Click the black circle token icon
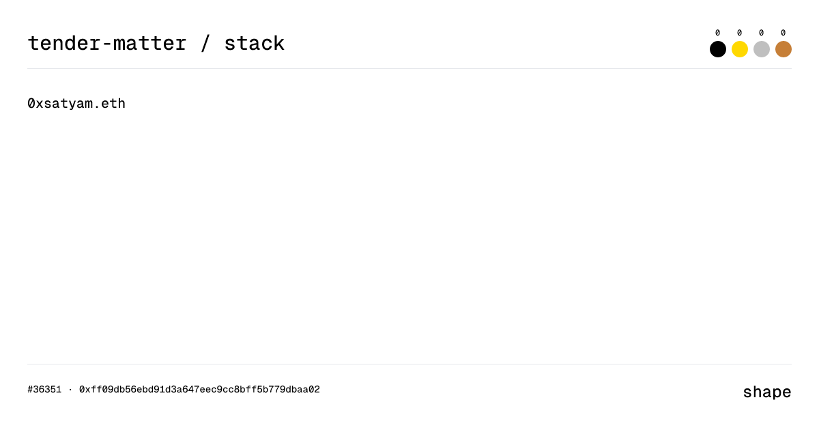 click(718, 49)
